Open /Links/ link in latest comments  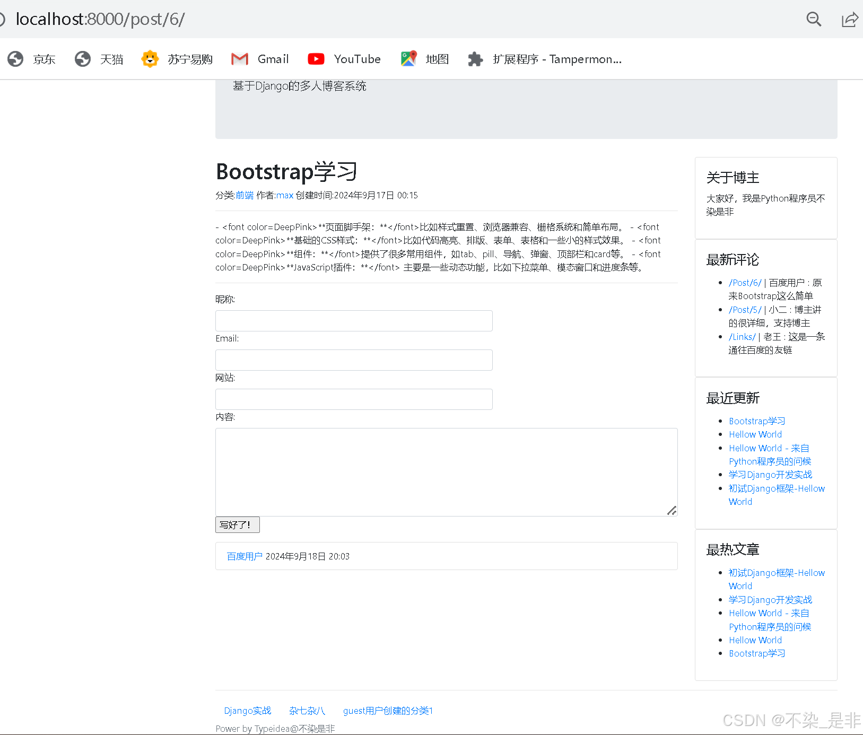pos(742,337)
